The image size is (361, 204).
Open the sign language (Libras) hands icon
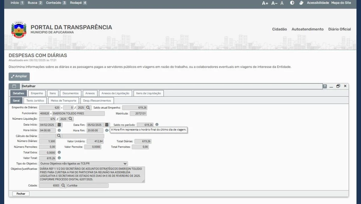pos(301,3)
